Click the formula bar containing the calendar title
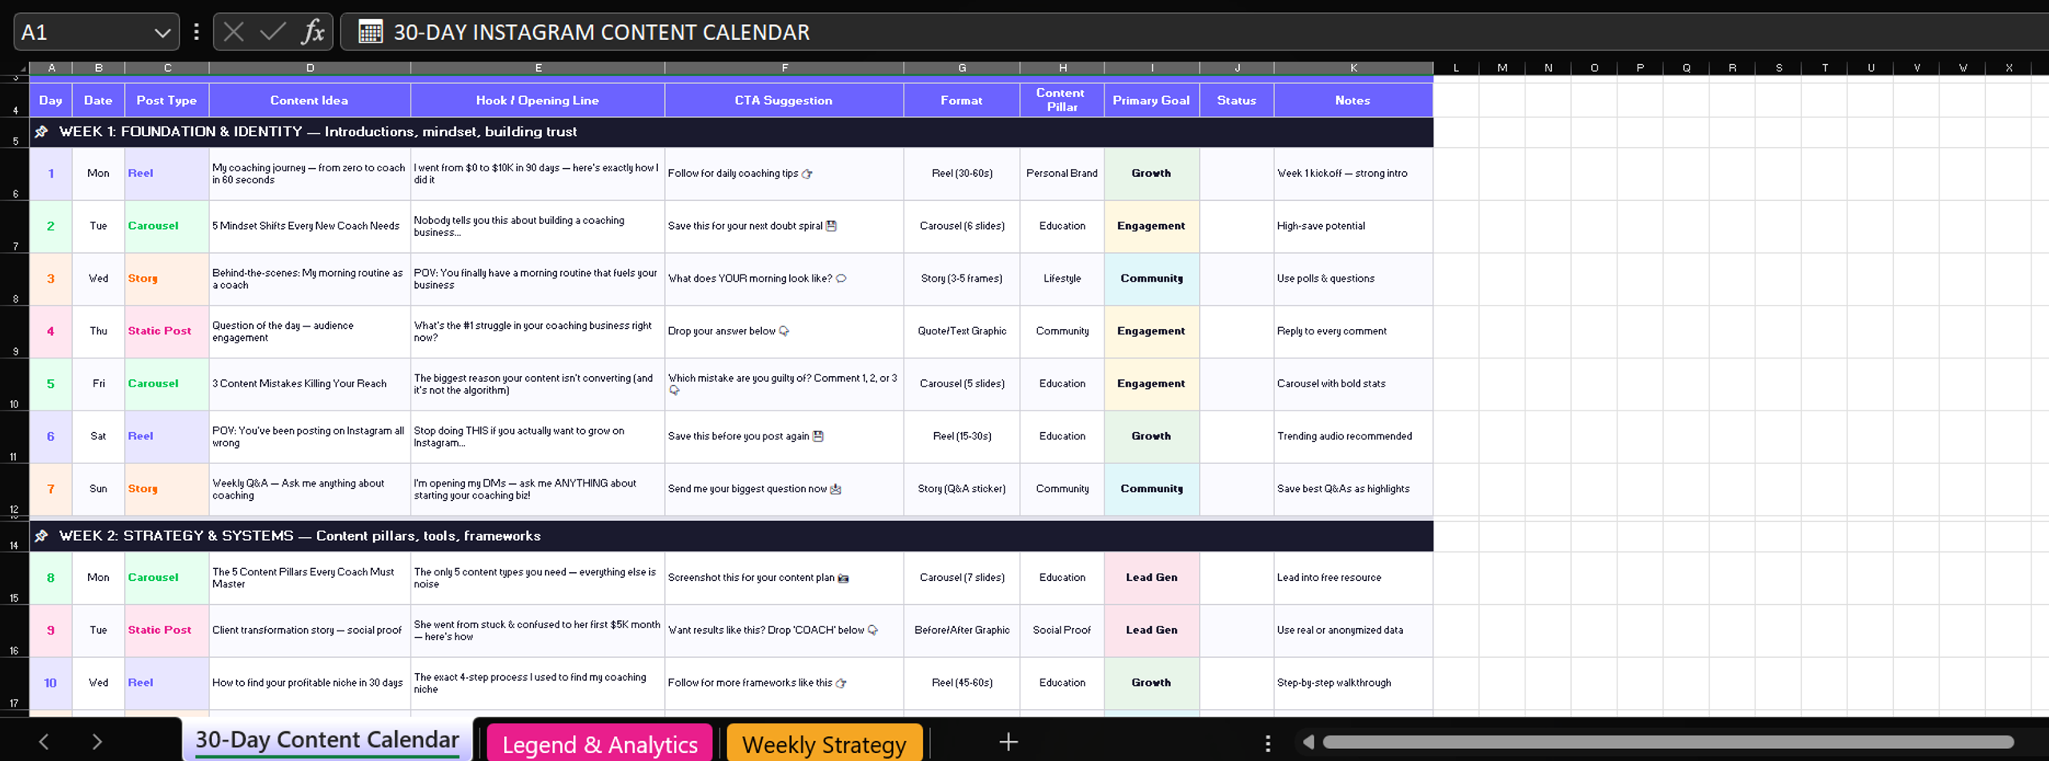Screen dimensions: 2049x761 (1194, 33)
